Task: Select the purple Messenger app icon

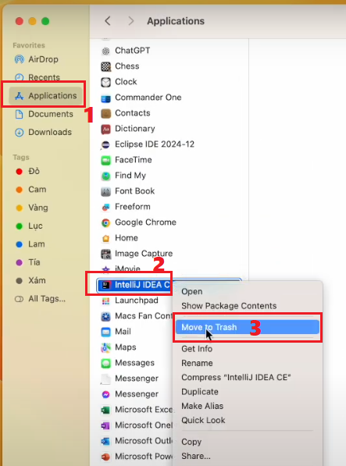Action: tap(105, 394)
